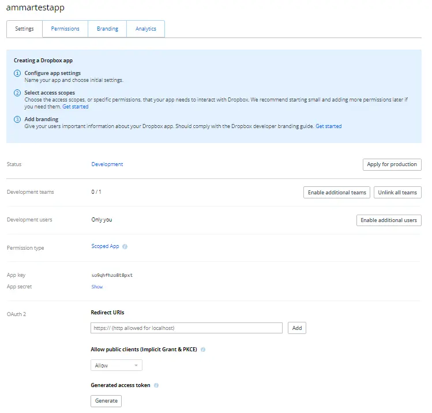Click the '0 / 1' development teams value
The image size is (432, 413).
96,192
